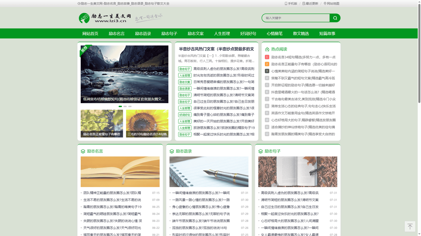Open 生活不易的朋友圈怎么发 article
The image size is (421, 236).
click(112, 200)
